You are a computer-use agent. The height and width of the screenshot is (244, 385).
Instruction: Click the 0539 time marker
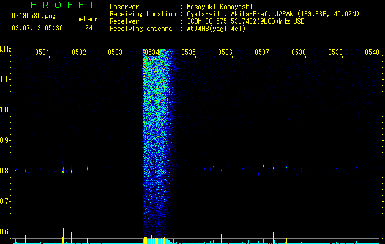point(335,52)
